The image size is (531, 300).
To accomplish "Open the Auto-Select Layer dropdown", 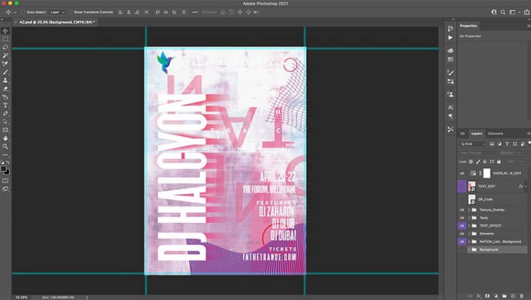I will coord(57,12).
